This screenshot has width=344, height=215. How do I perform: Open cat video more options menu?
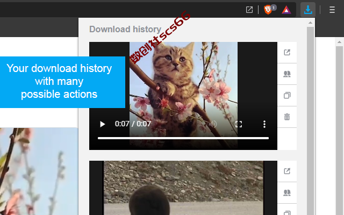264,124
